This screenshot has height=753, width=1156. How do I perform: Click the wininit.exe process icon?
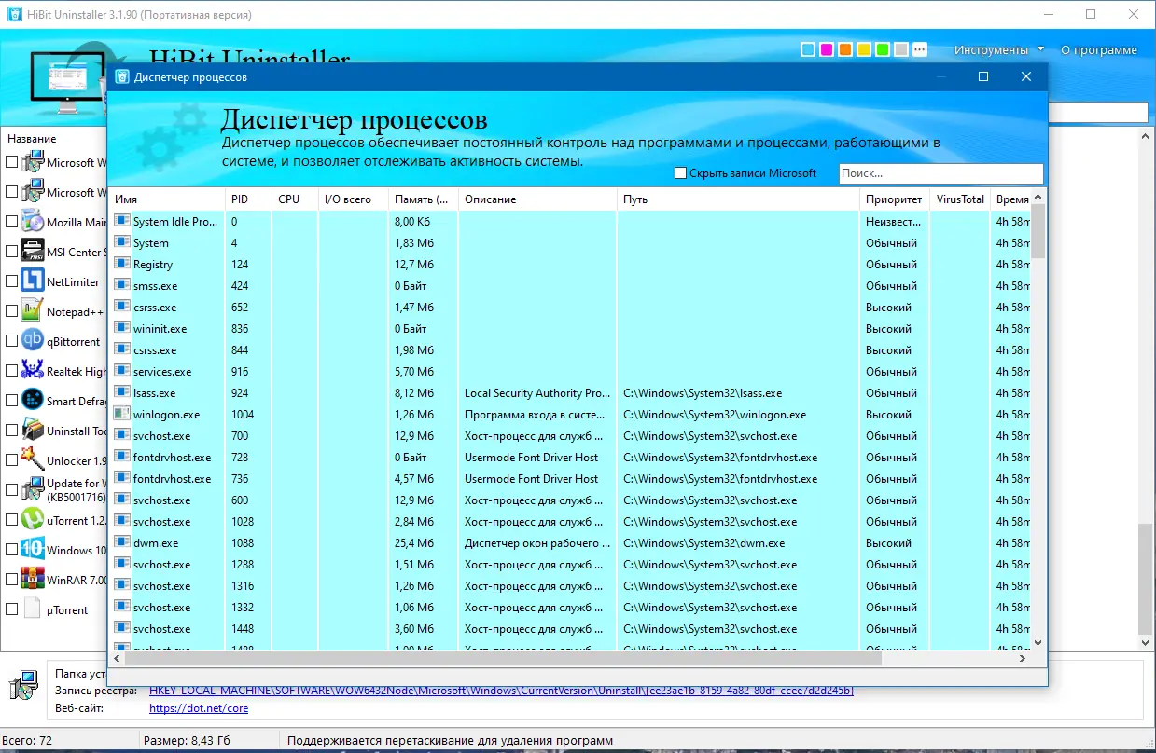[x=121, y=328]
